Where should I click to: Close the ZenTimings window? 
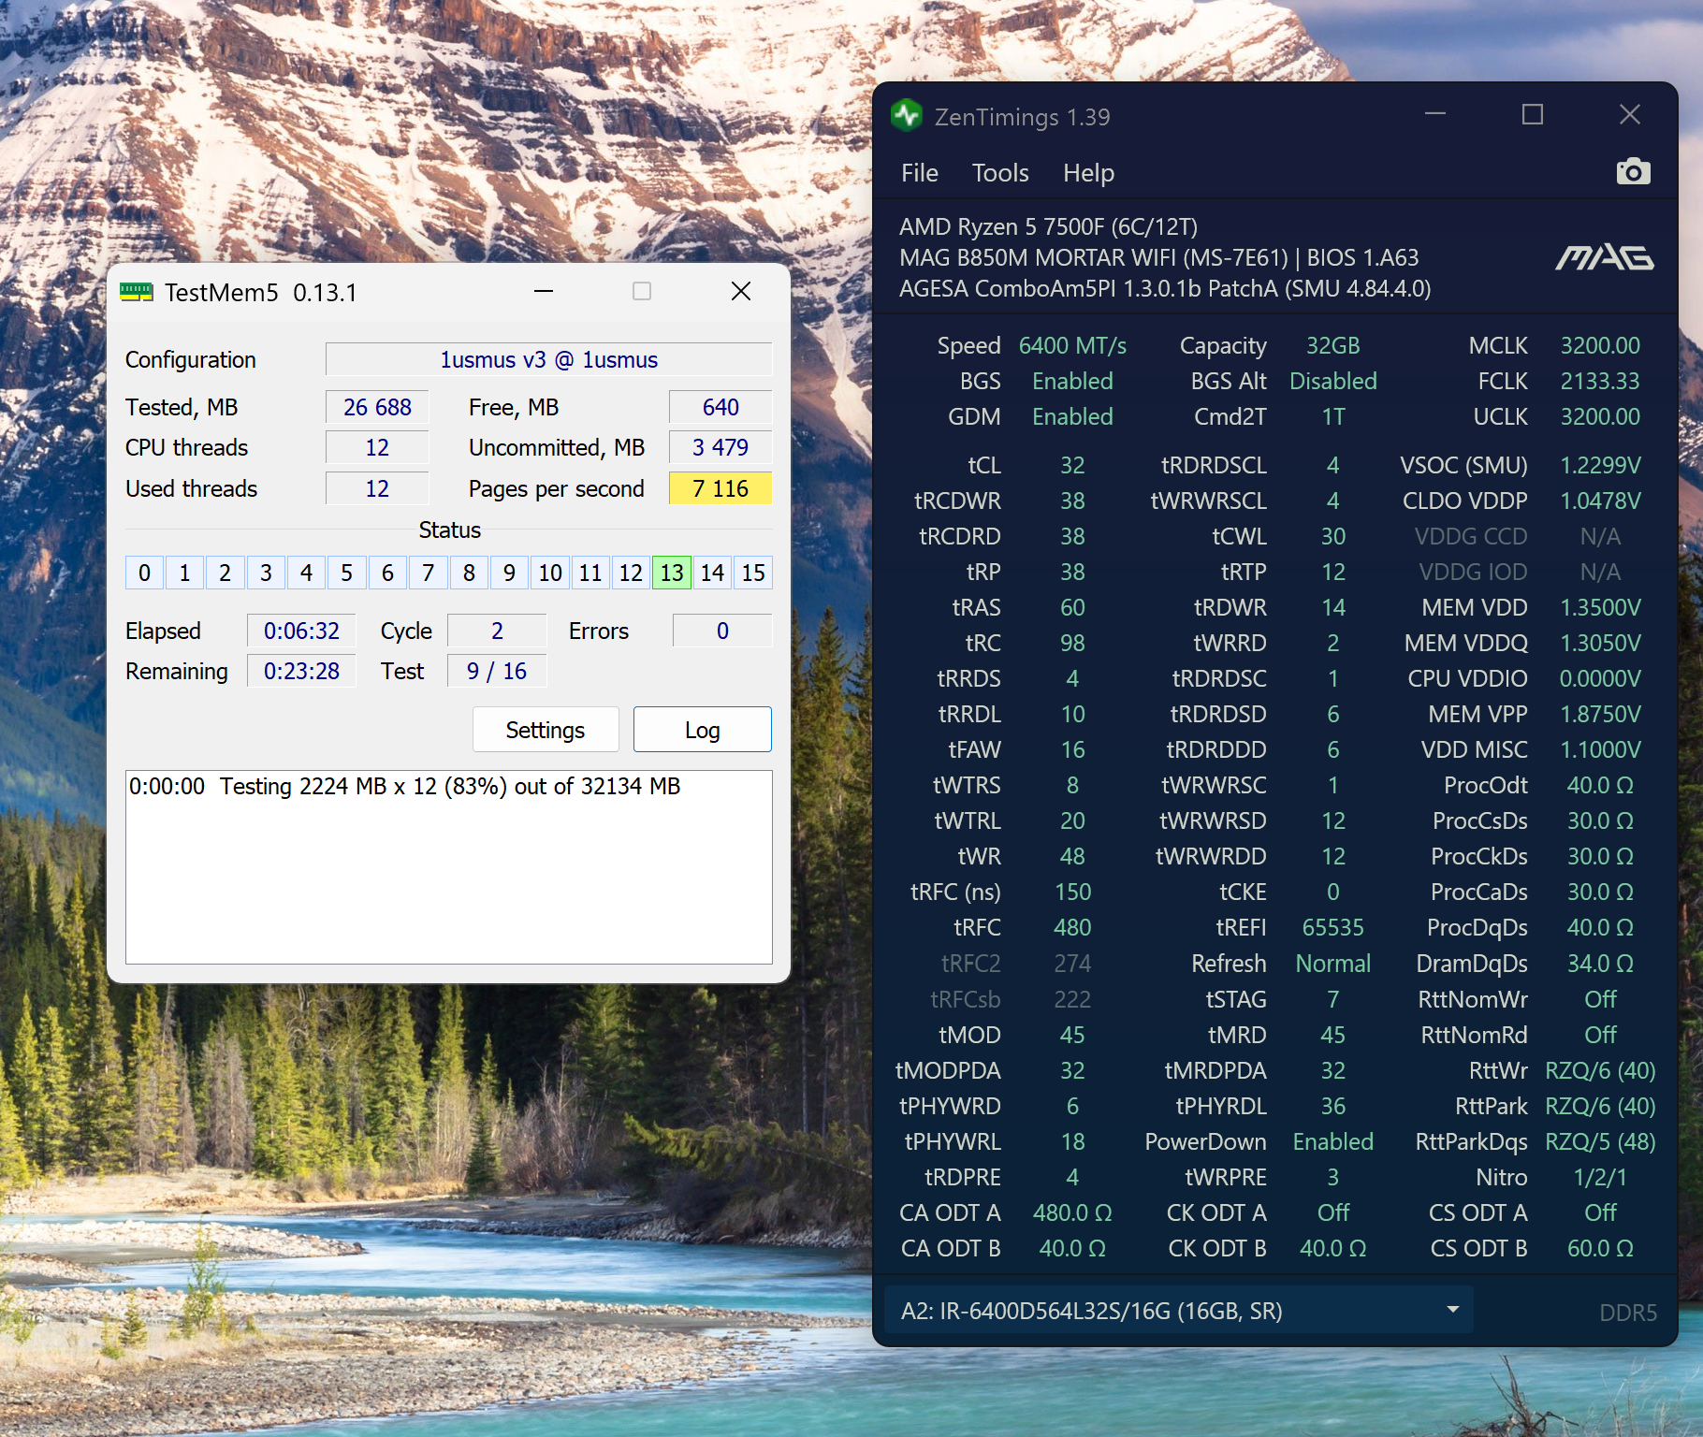[x=1630, y=115]
